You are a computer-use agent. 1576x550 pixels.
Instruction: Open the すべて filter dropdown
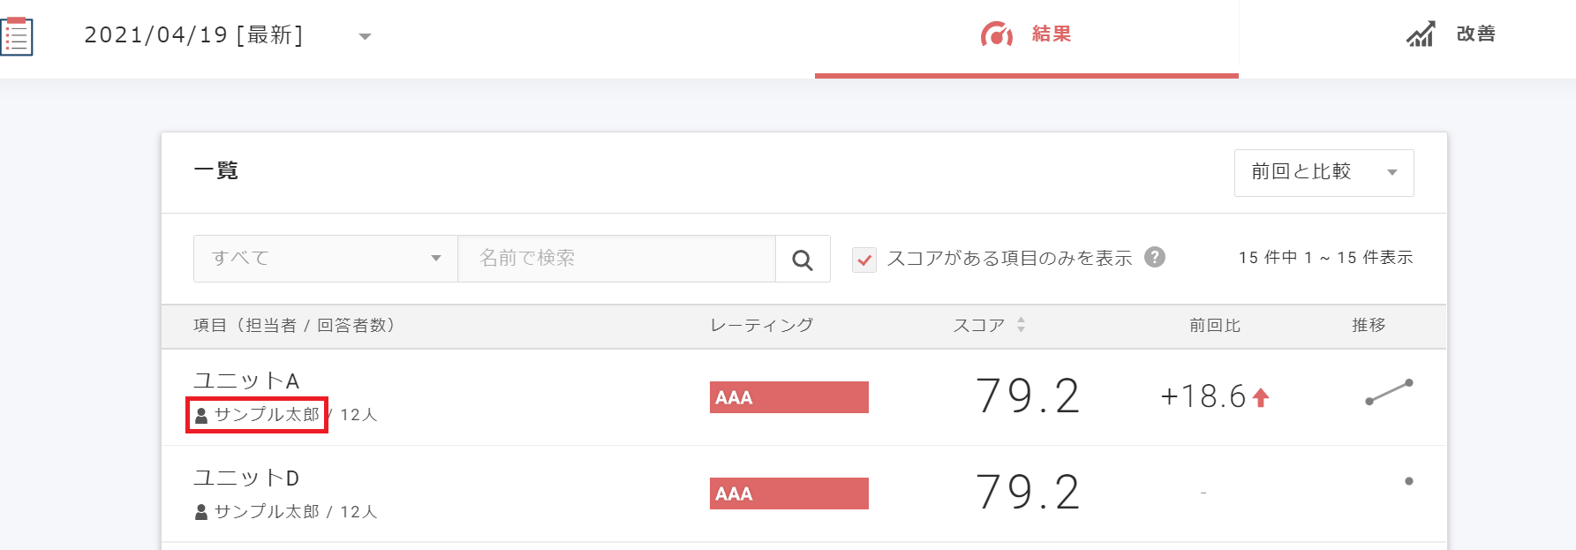(325, 259)
